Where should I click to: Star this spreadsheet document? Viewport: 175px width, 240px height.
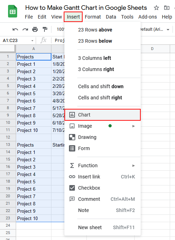coord(156,8)
